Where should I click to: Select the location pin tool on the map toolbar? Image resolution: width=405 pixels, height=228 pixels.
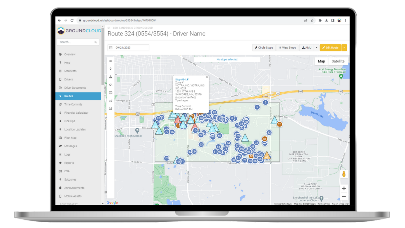coord(110,69)
